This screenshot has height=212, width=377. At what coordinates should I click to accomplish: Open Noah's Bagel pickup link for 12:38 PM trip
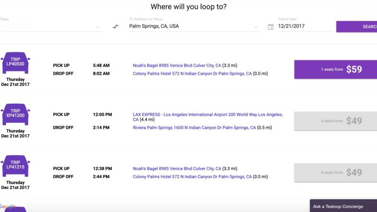(177, 168)
